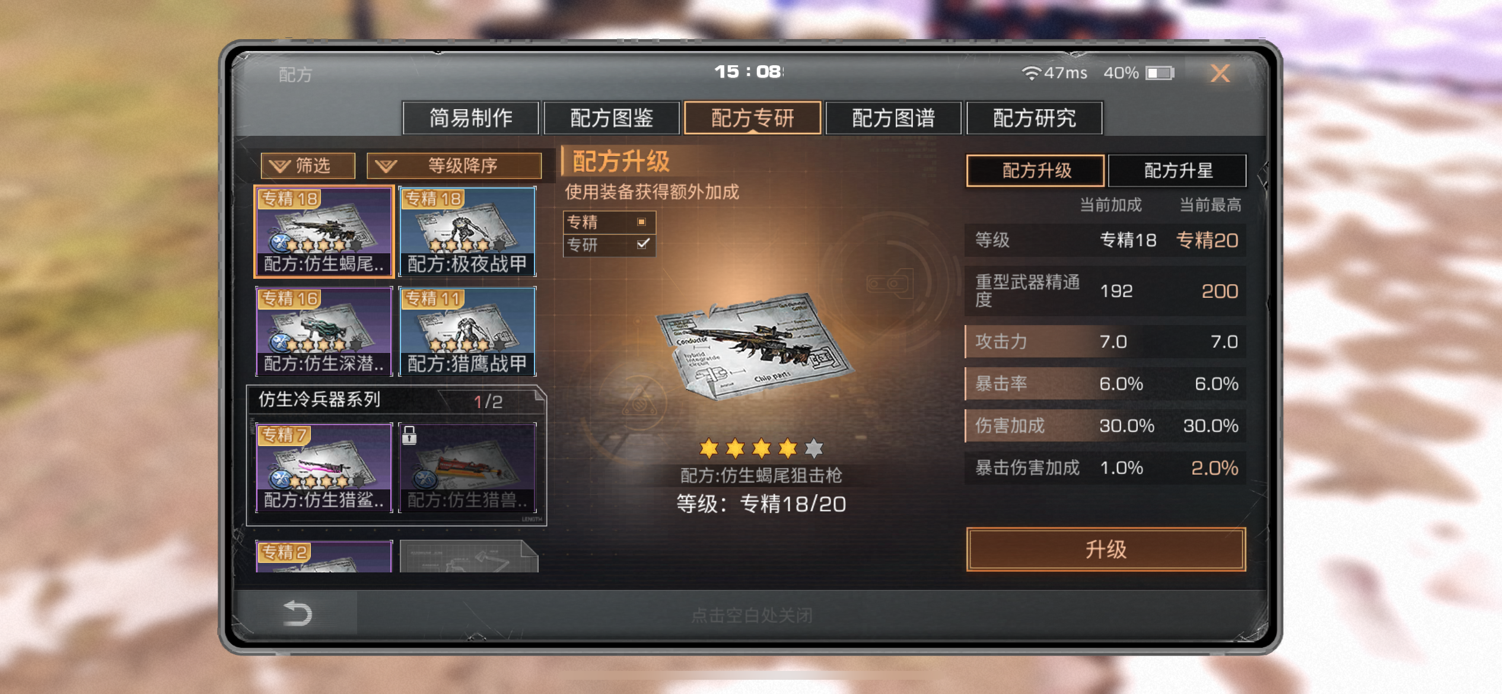Switch to 配方升星 sub-tab
1502x694 pixels.
(x=1178, y=171)
